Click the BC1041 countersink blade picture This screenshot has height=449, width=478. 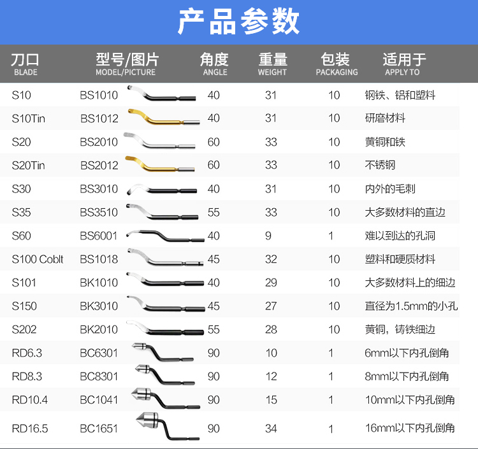click(x=166, y=399)
